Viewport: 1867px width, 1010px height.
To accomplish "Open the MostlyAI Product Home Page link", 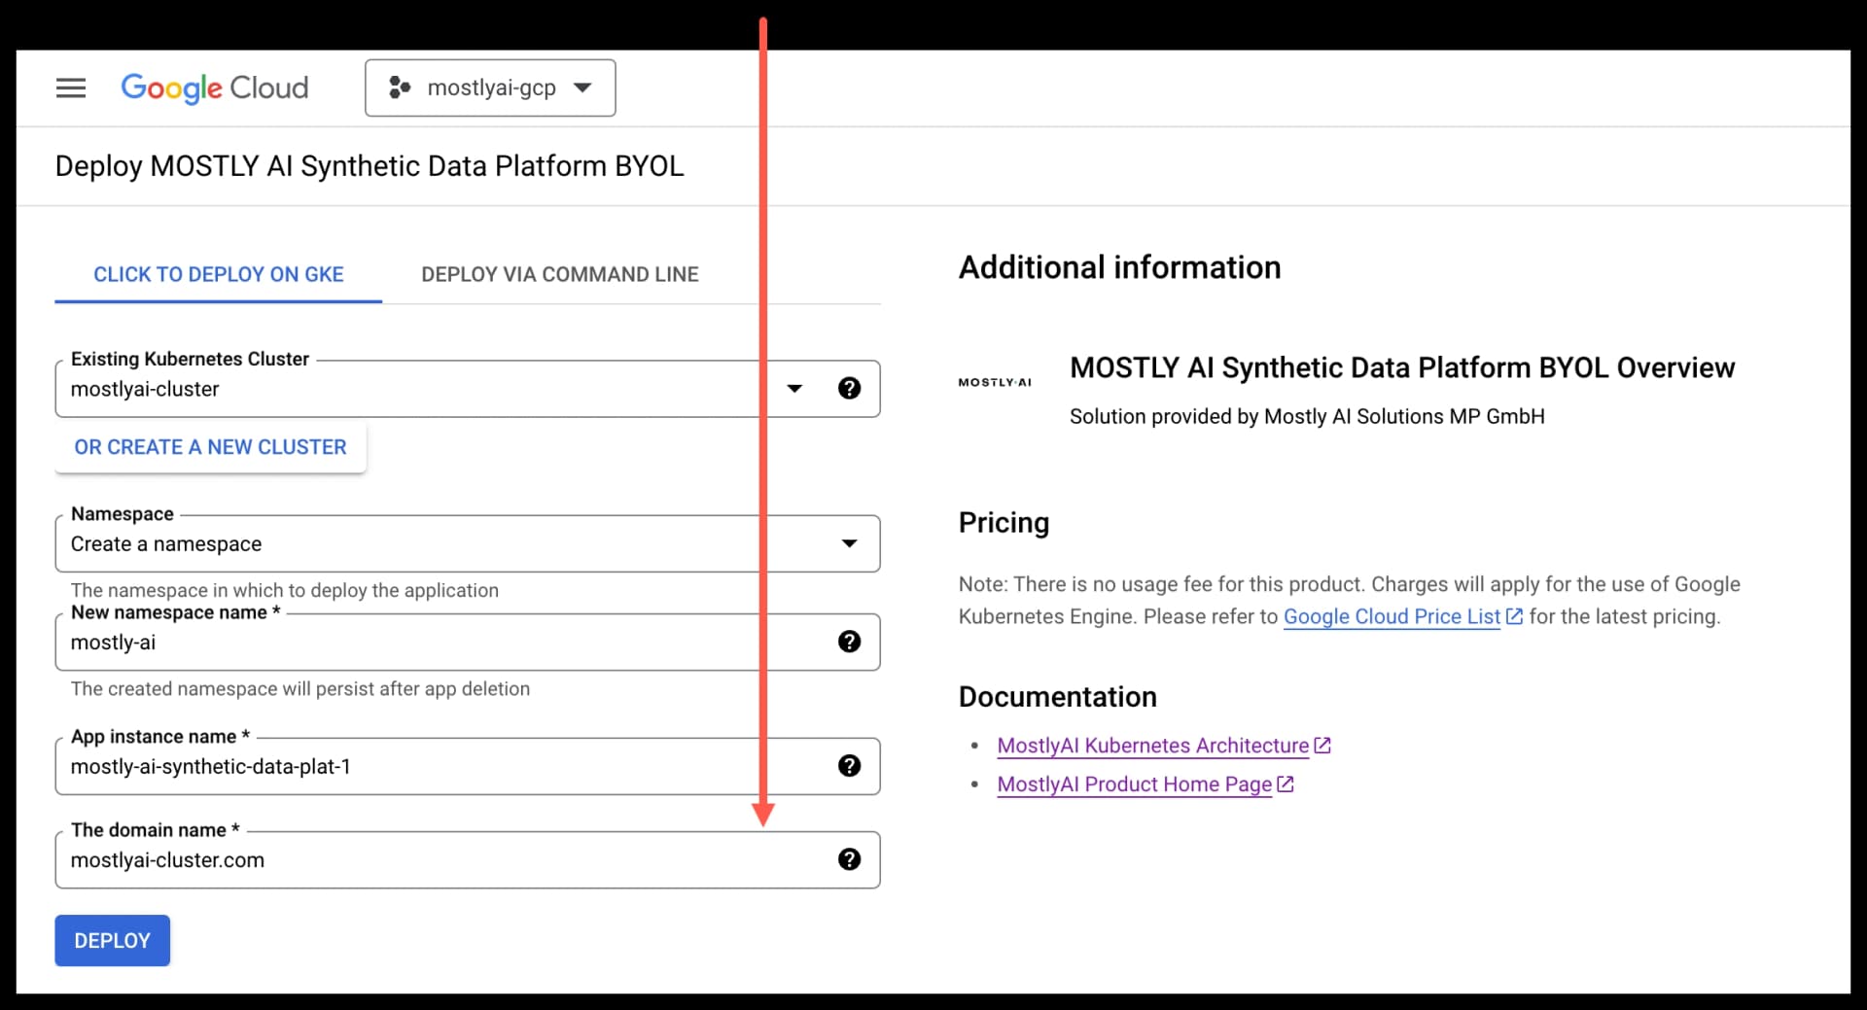I will coord(1133,784).
